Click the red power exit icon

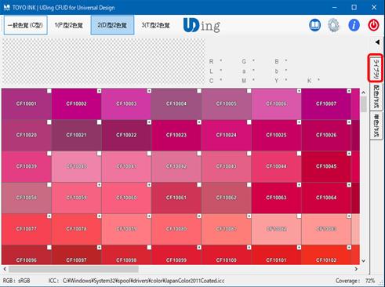click(x=373, y=25)
